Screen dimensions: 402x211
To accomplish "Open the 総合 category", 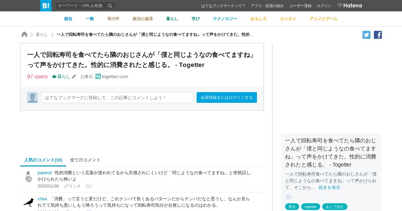I will click(x=68, y=19).
